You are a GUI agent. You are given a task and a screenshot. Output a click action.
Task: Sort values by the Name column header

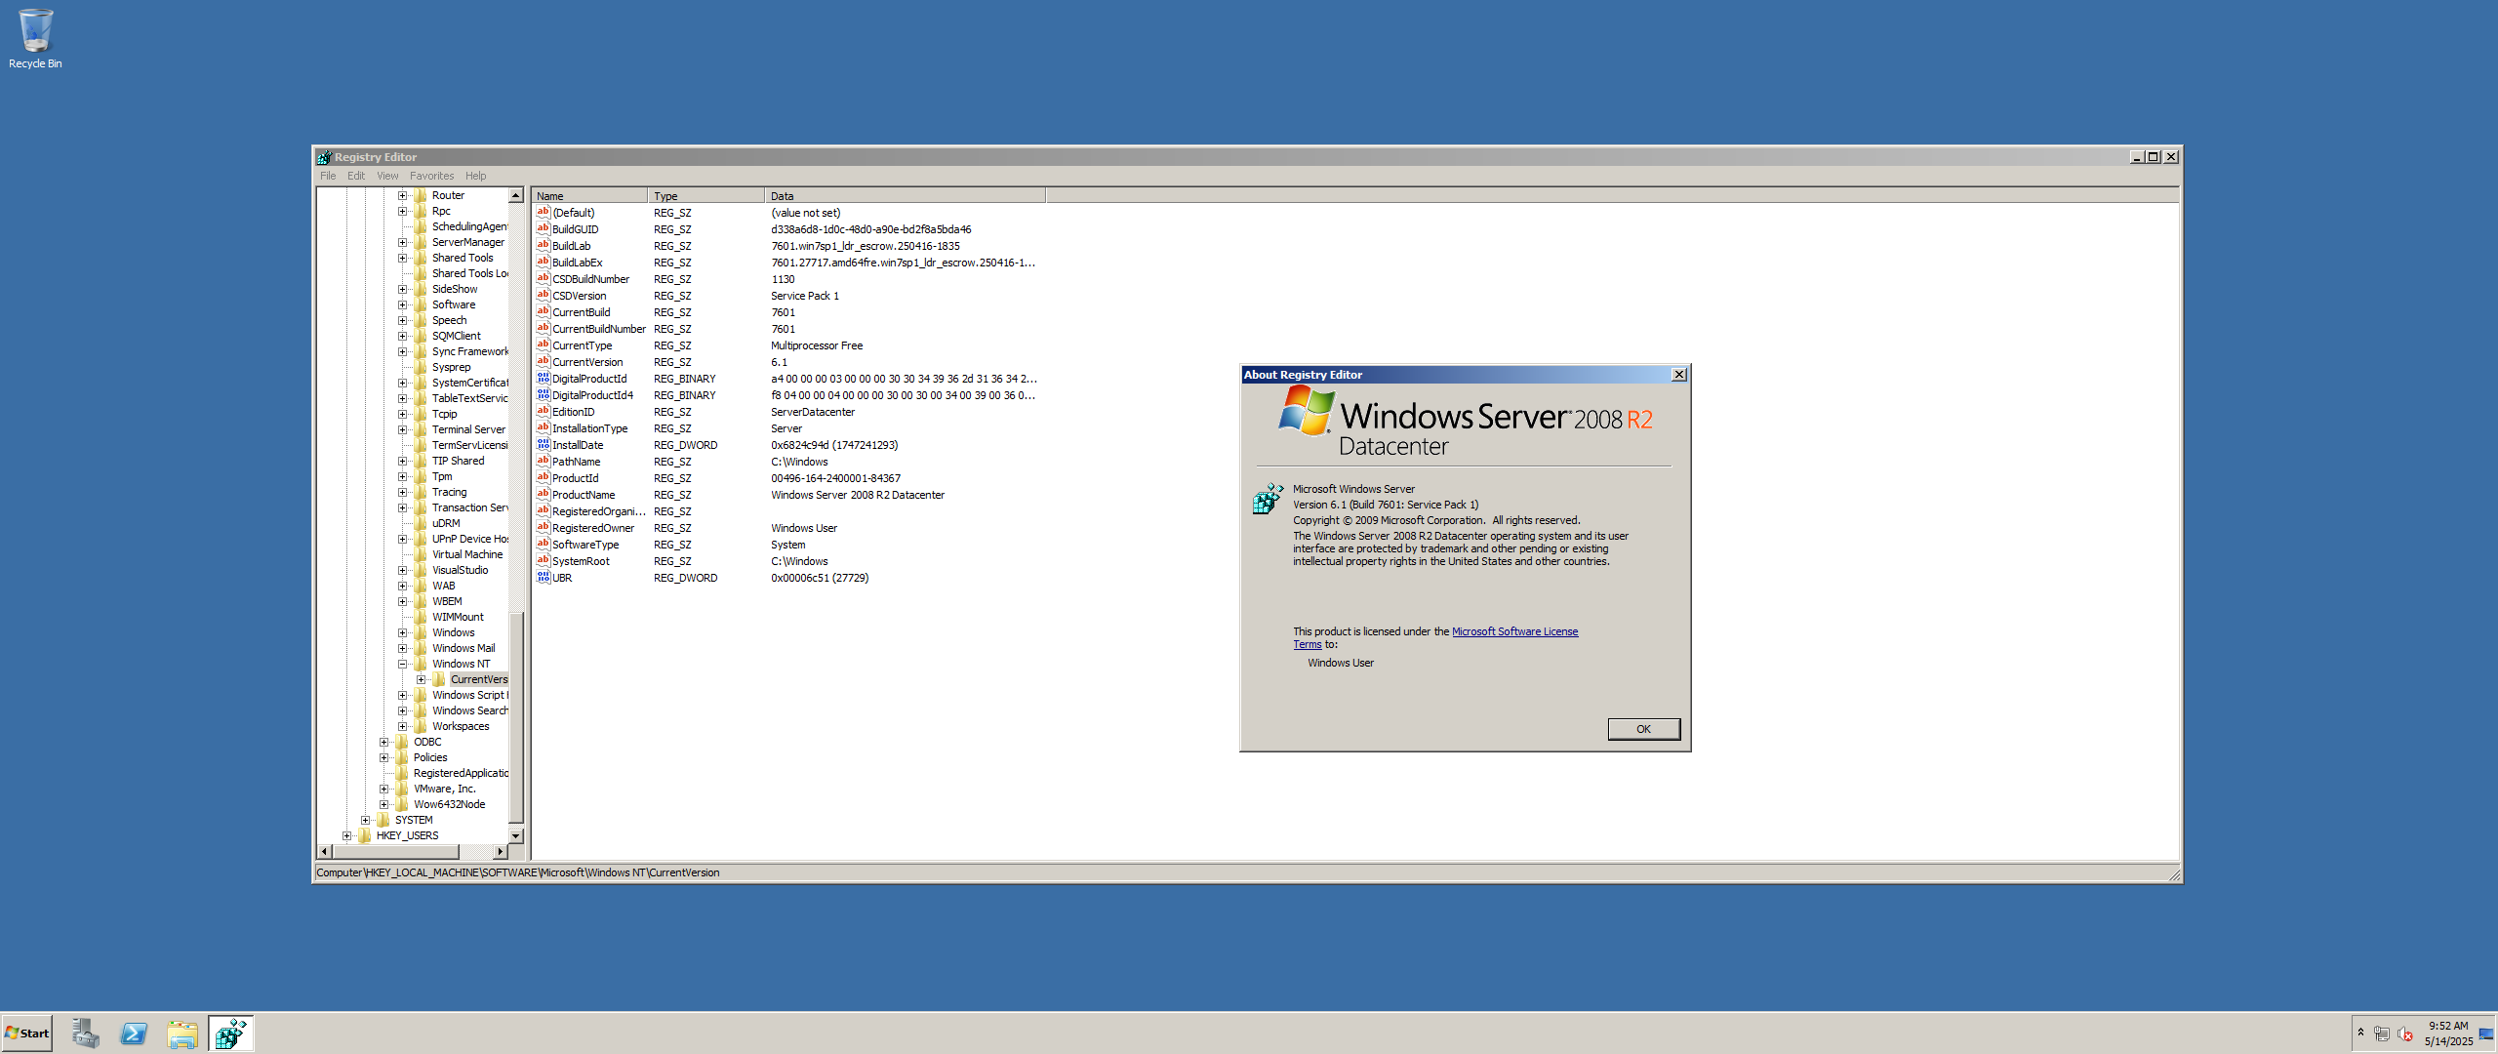point(589,196)
